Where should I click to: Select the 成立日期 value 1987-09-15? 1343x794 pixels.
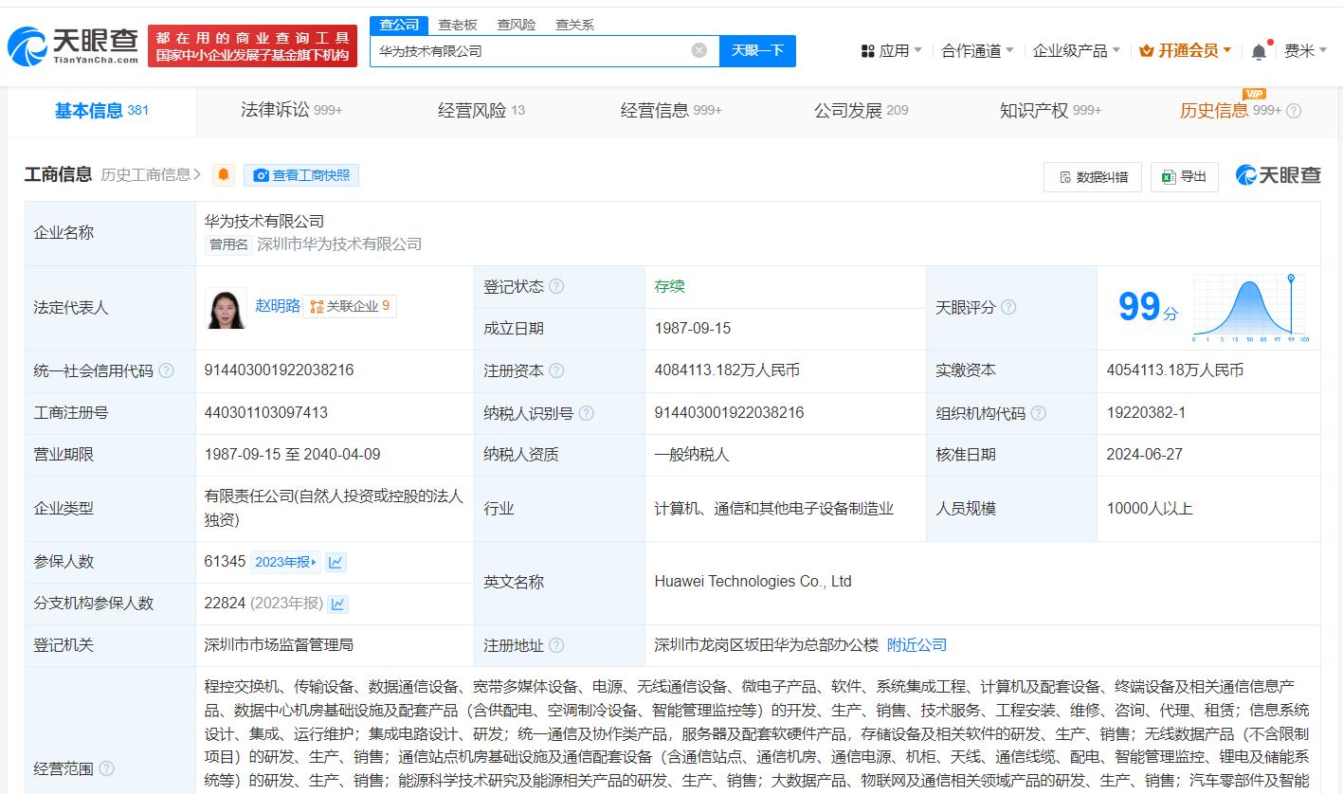[x=693, y=329]
